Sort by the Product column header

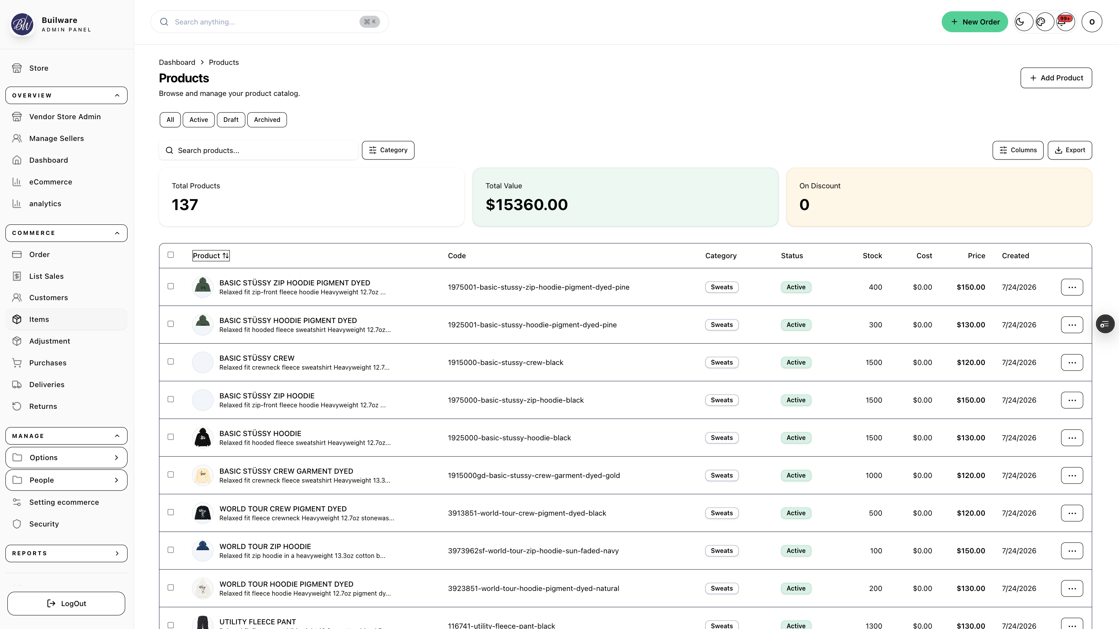211,255
